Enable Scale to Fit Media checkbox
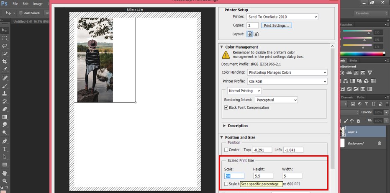Screen dimensions: 390x193 click(x=226, y=184)
